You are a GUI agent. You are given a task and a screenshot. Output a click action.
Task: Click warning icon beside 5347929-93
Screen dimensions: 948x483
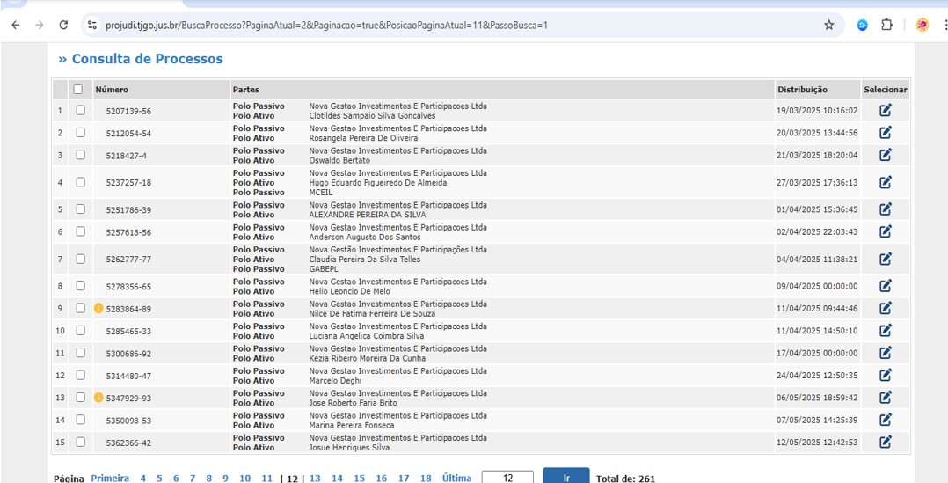pos(98,398)
